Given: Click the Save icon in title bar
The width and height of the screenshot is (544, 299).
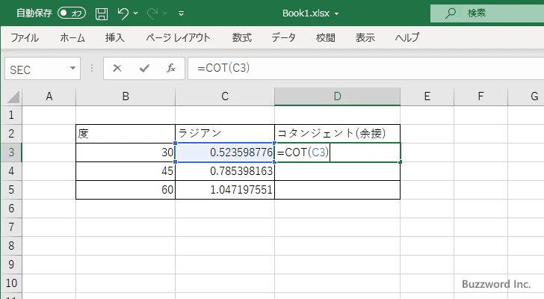Looking at the screenshot, I should [102, 13].
